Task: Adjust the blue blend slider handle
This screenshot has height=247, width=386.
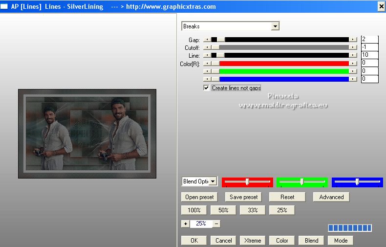Action: click(x=357, y=182)
